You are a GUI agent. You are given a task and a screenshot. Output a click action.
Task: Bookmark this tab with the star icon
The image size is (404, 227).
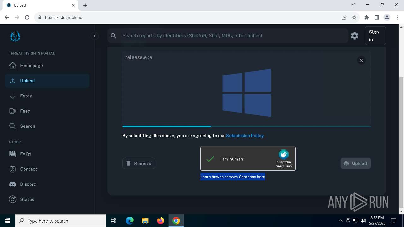pyautogui.click(x=354, y=17)
